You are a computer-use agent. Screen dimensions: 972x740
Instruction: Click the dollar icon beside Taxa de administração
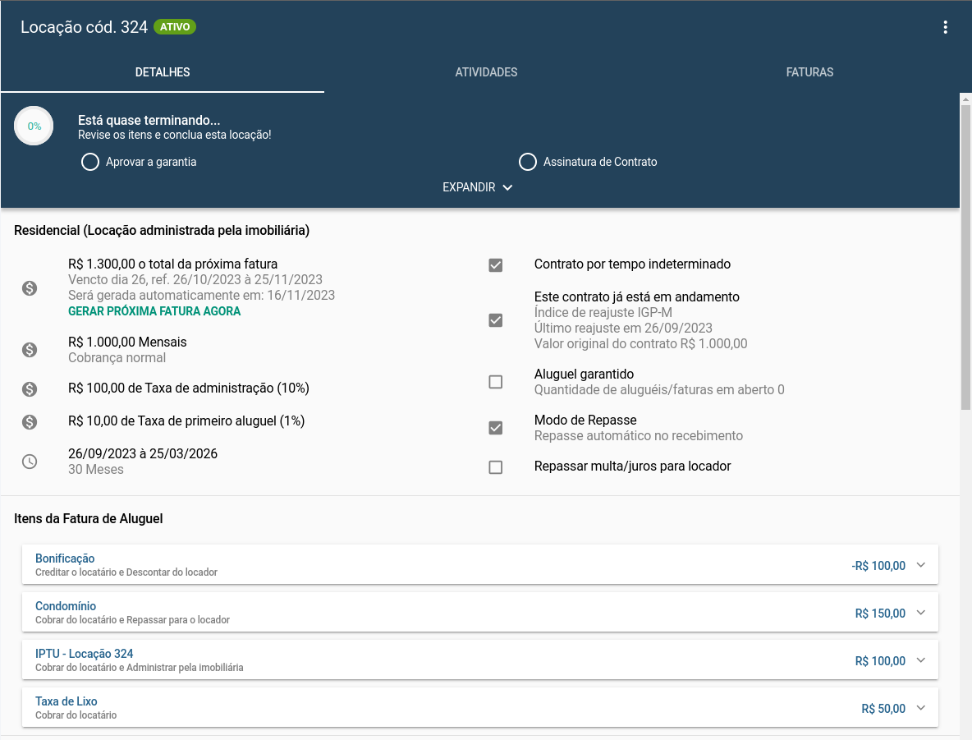click(x=30, y=389)
